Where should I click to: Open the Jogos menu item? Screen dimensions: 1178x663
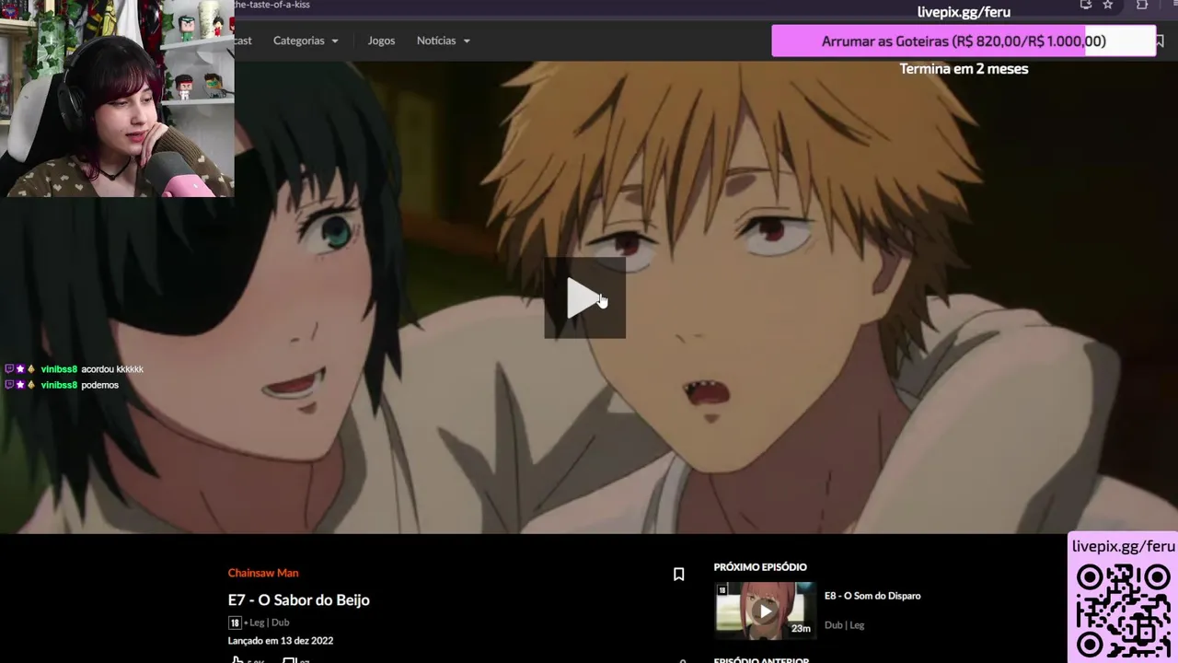(x=381, y=41)
